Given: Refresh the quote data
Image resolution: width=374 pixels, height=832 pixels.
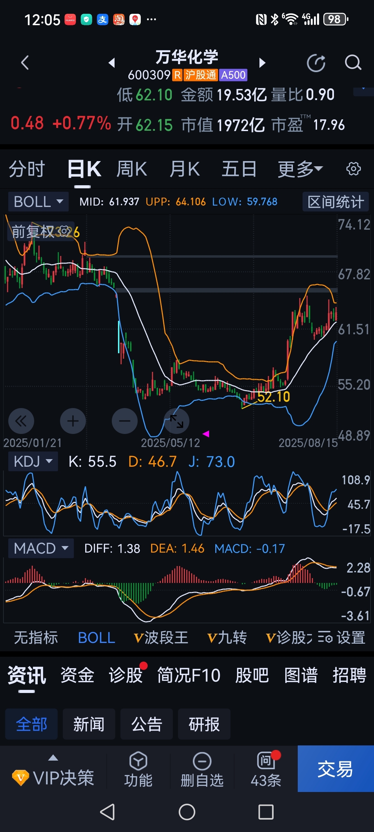Looking at the screenshot, I should pyautogui.click(x=316, y=63).
